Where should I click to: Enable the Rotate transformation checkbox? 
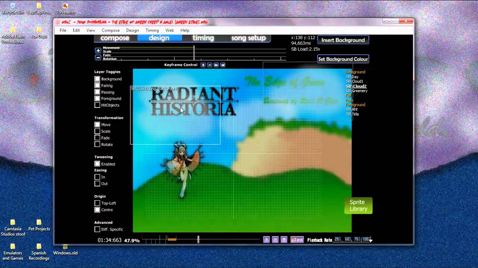point(97,144)
